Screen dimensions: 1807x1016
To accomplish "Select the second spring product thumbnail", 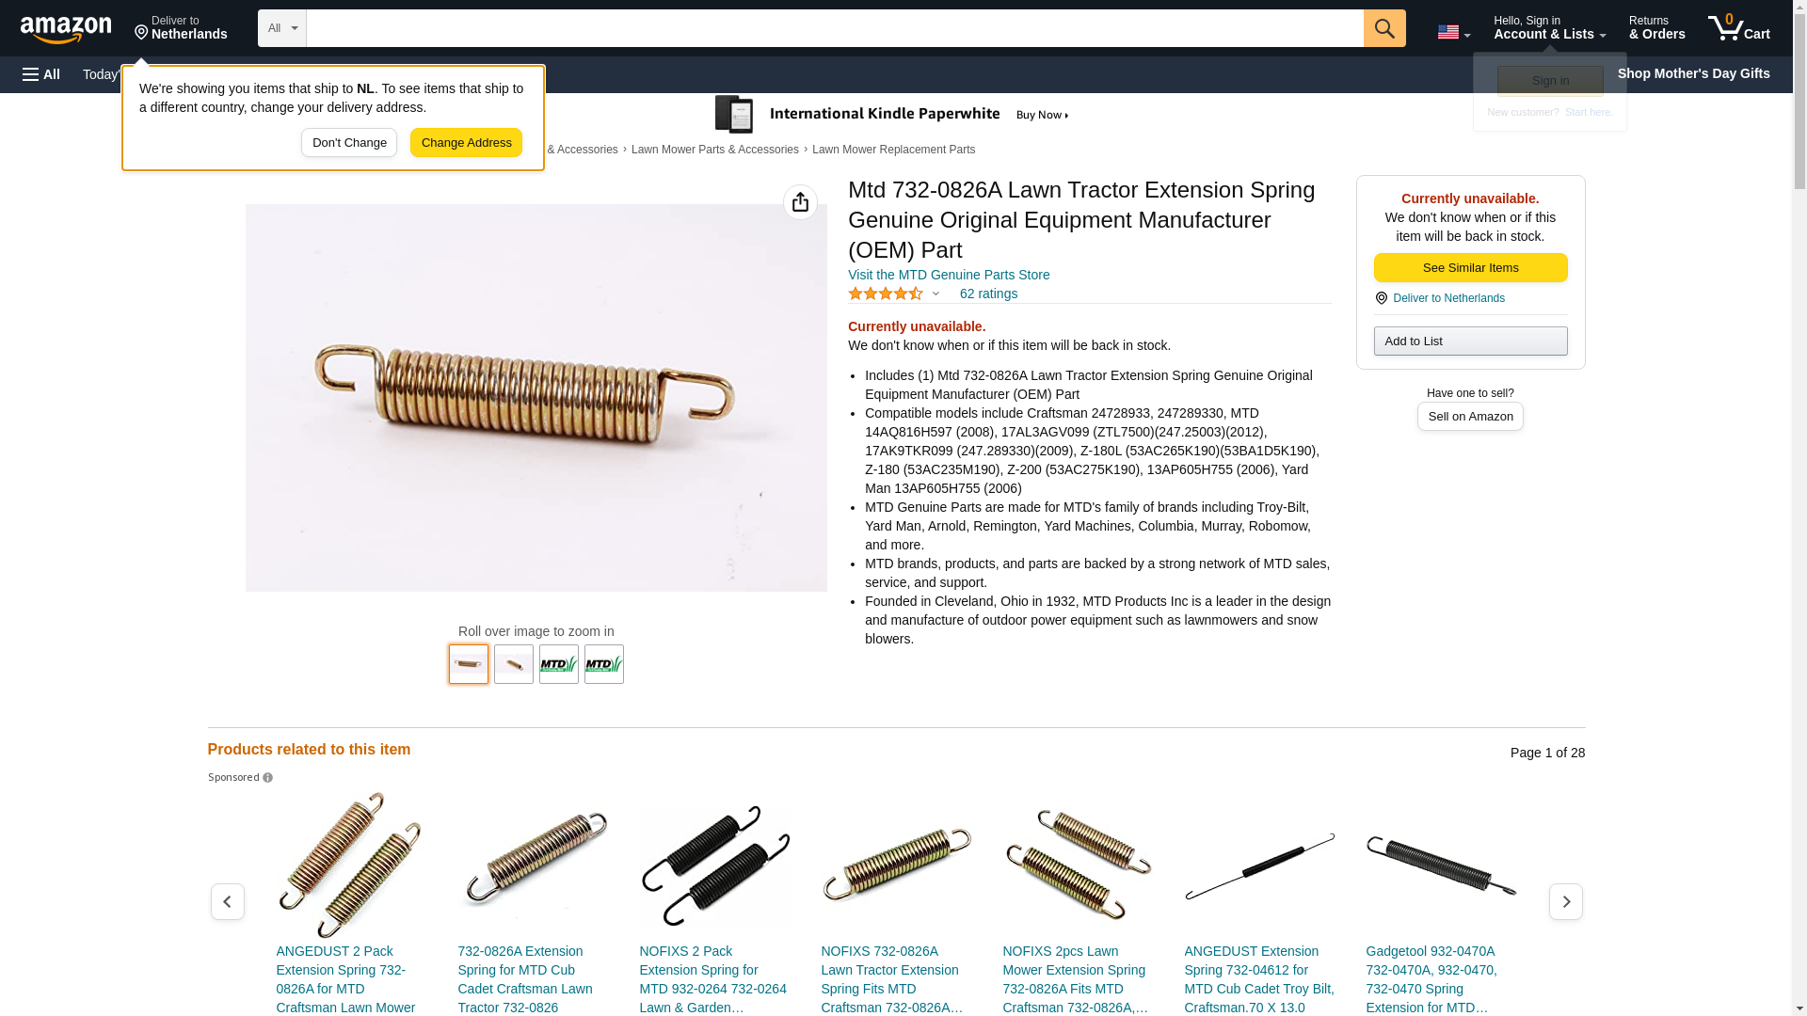I will click(x=514, y=664).
